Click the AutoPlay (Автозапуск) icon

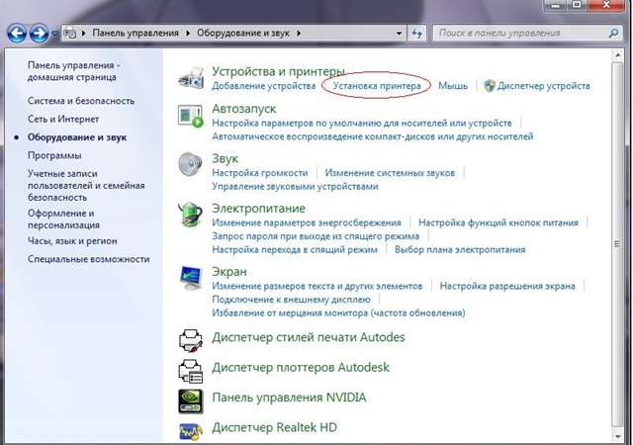coord(190,115)
